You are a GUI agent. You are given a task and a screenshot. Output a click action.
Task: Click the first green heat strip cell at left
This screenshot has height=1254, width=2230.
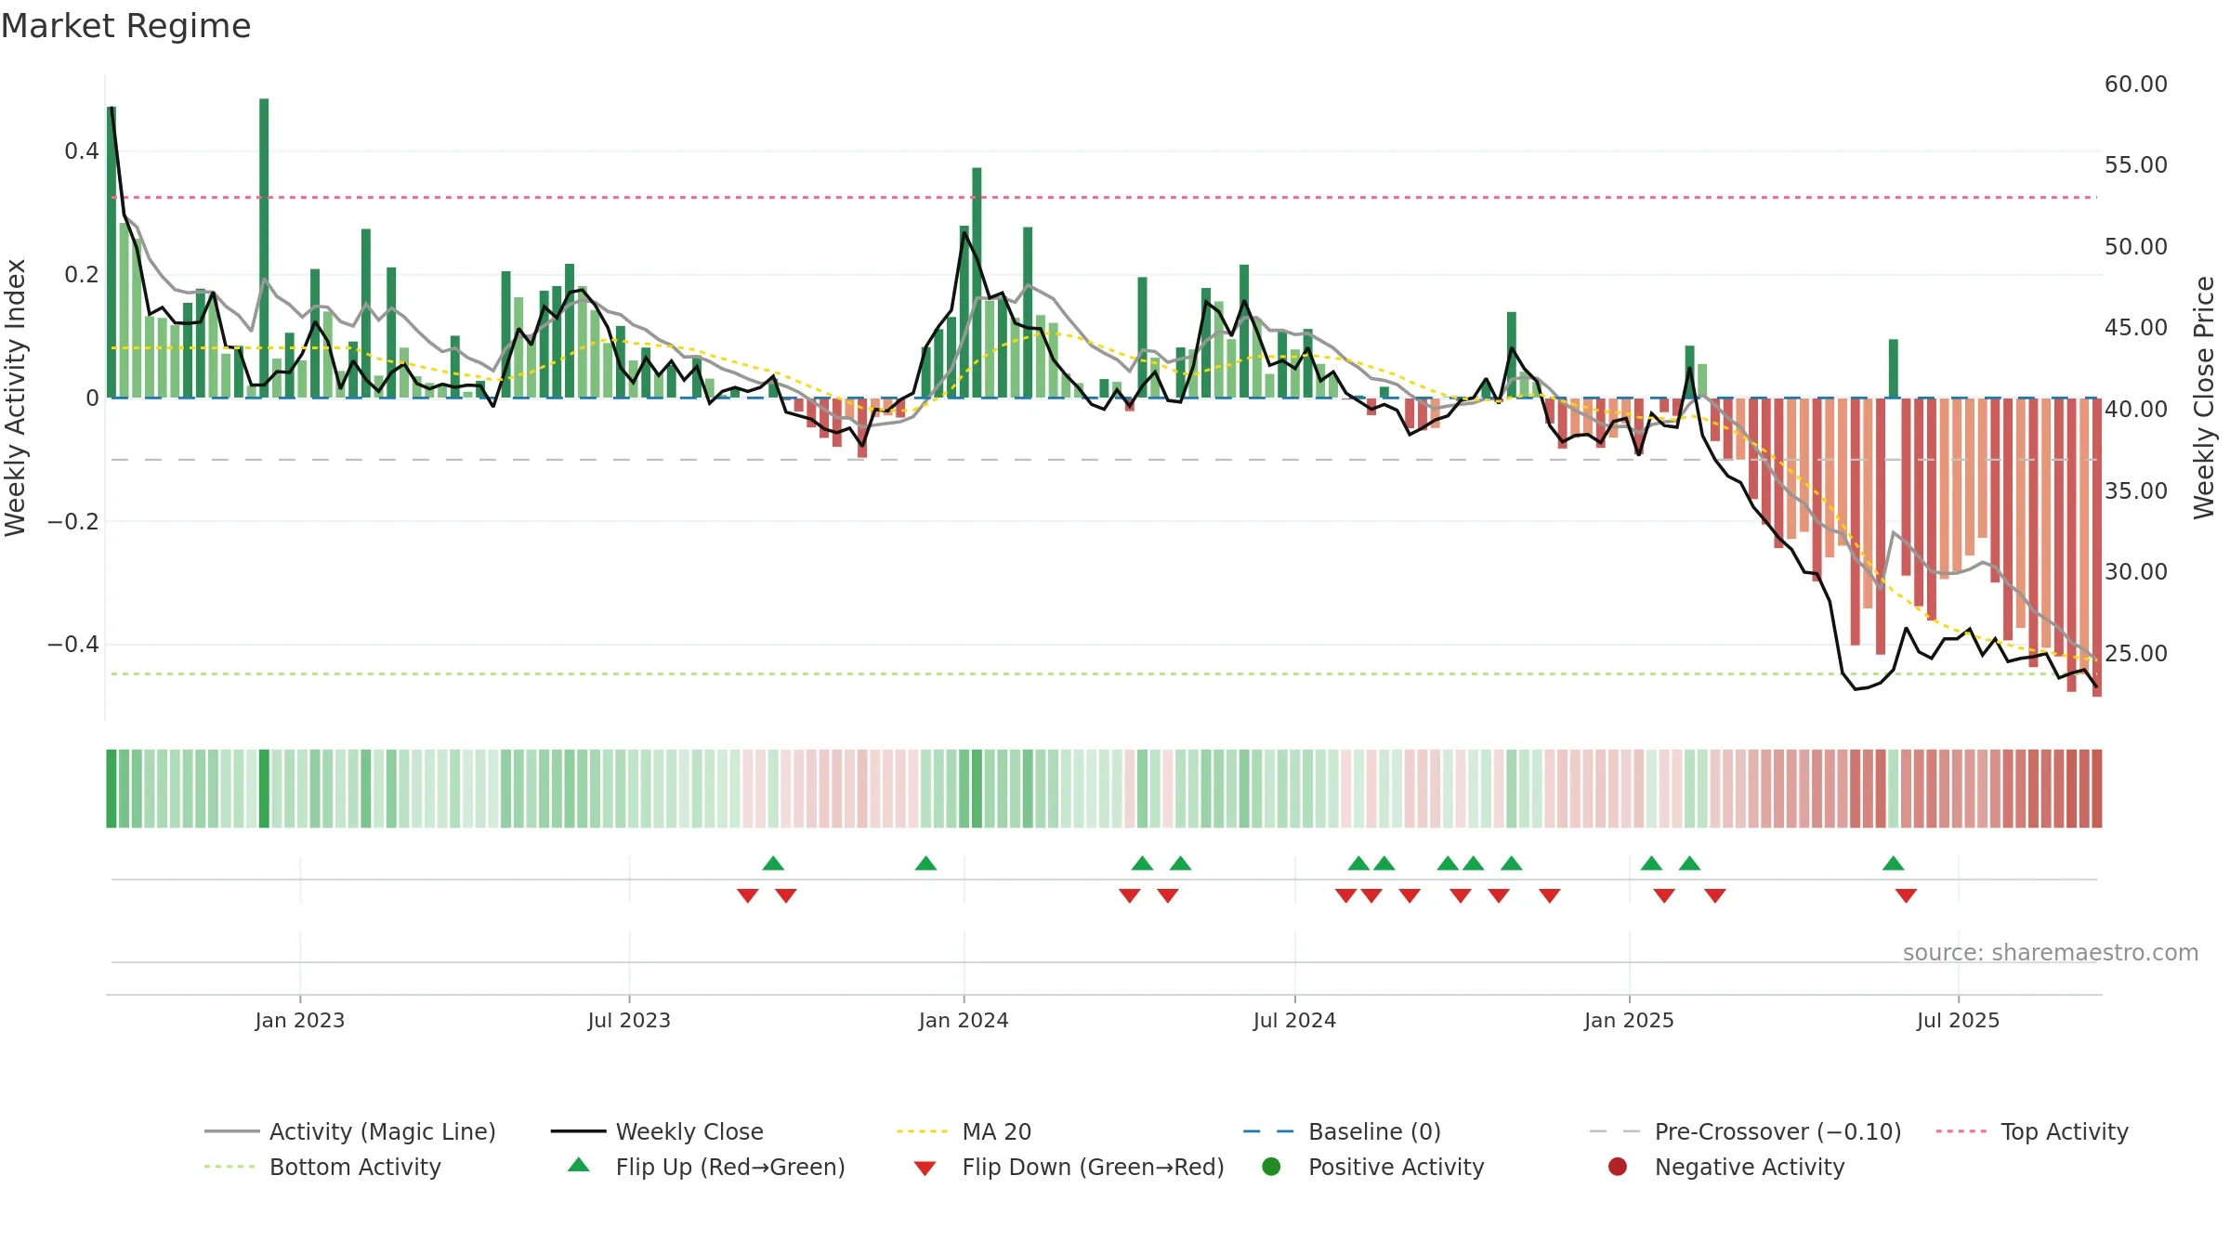tap(111, 789)
